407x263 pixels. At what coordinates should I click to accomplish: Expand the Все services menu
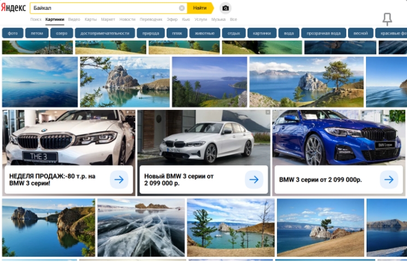coord(233,19)
